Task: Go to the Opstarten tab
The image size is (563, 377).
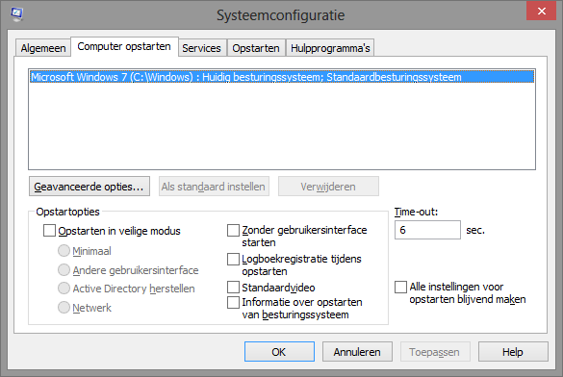Action: point(256,48)
